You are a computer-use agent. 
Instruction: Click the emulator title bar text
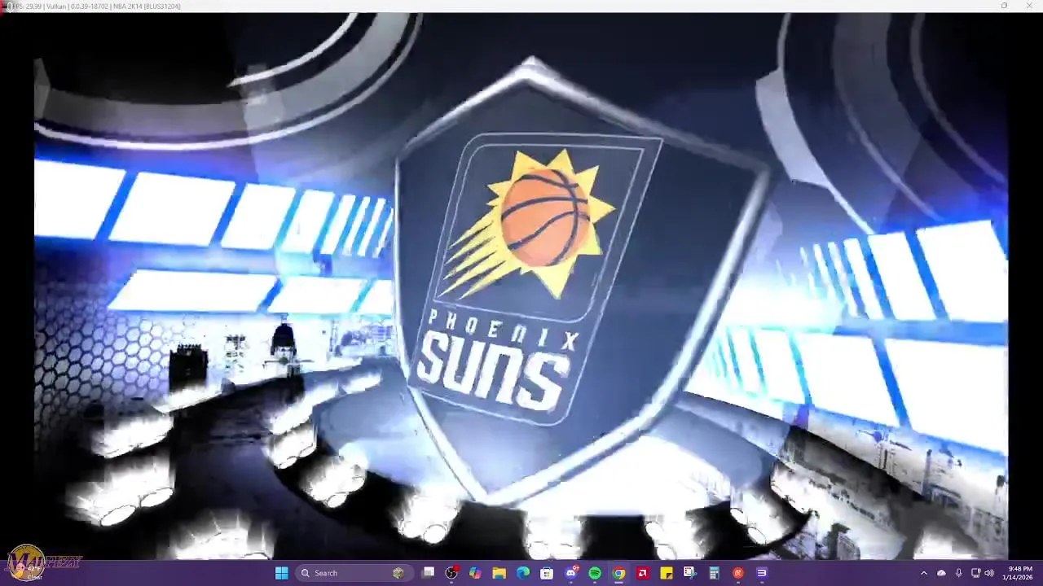[x=96, y=6]
